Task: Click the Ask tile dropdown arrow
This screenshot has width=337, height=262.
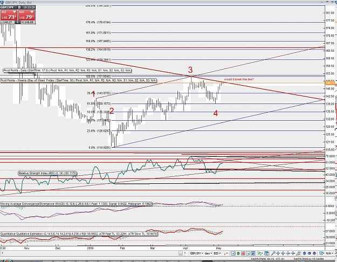Action: click(32, 12)
